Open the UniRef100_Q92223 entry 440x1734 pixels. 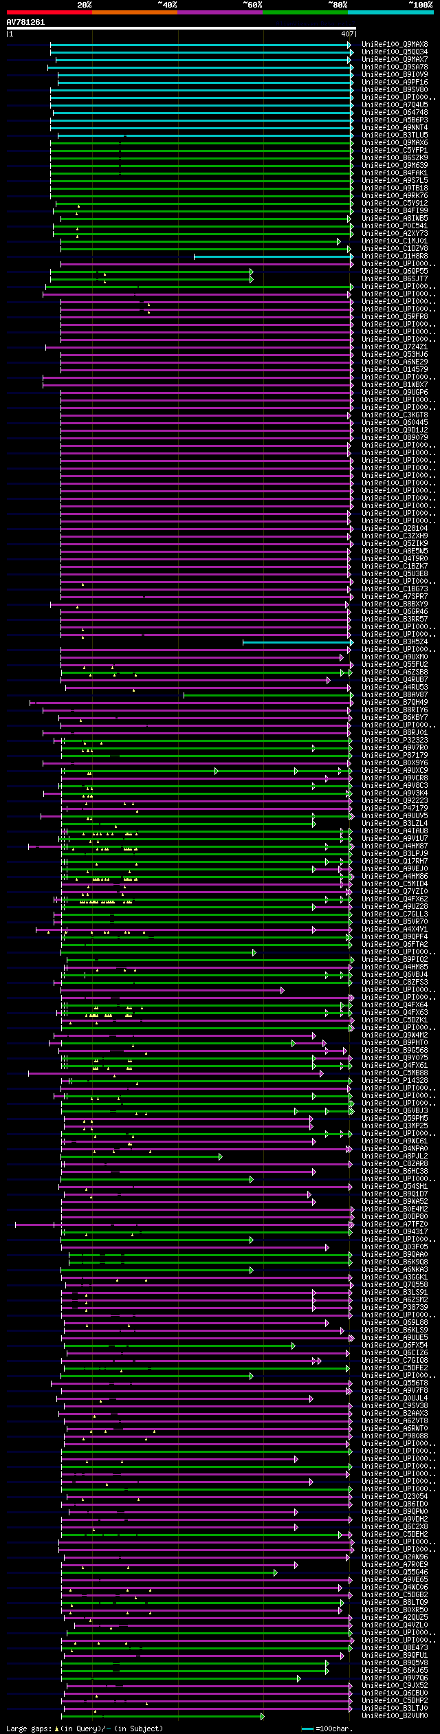[x=395, y=801]
